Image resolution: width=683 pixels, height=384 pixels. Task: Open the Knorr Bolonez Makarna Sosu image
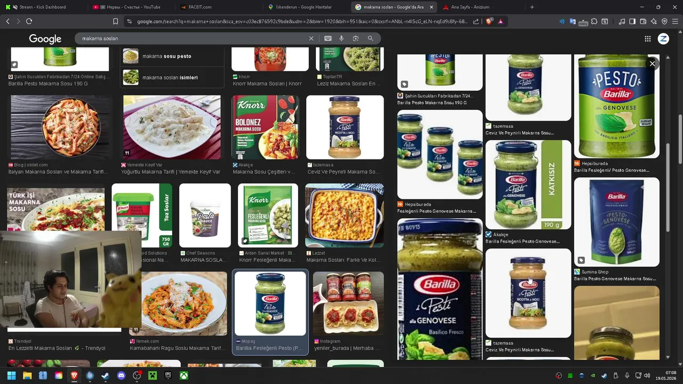[265, 127]
